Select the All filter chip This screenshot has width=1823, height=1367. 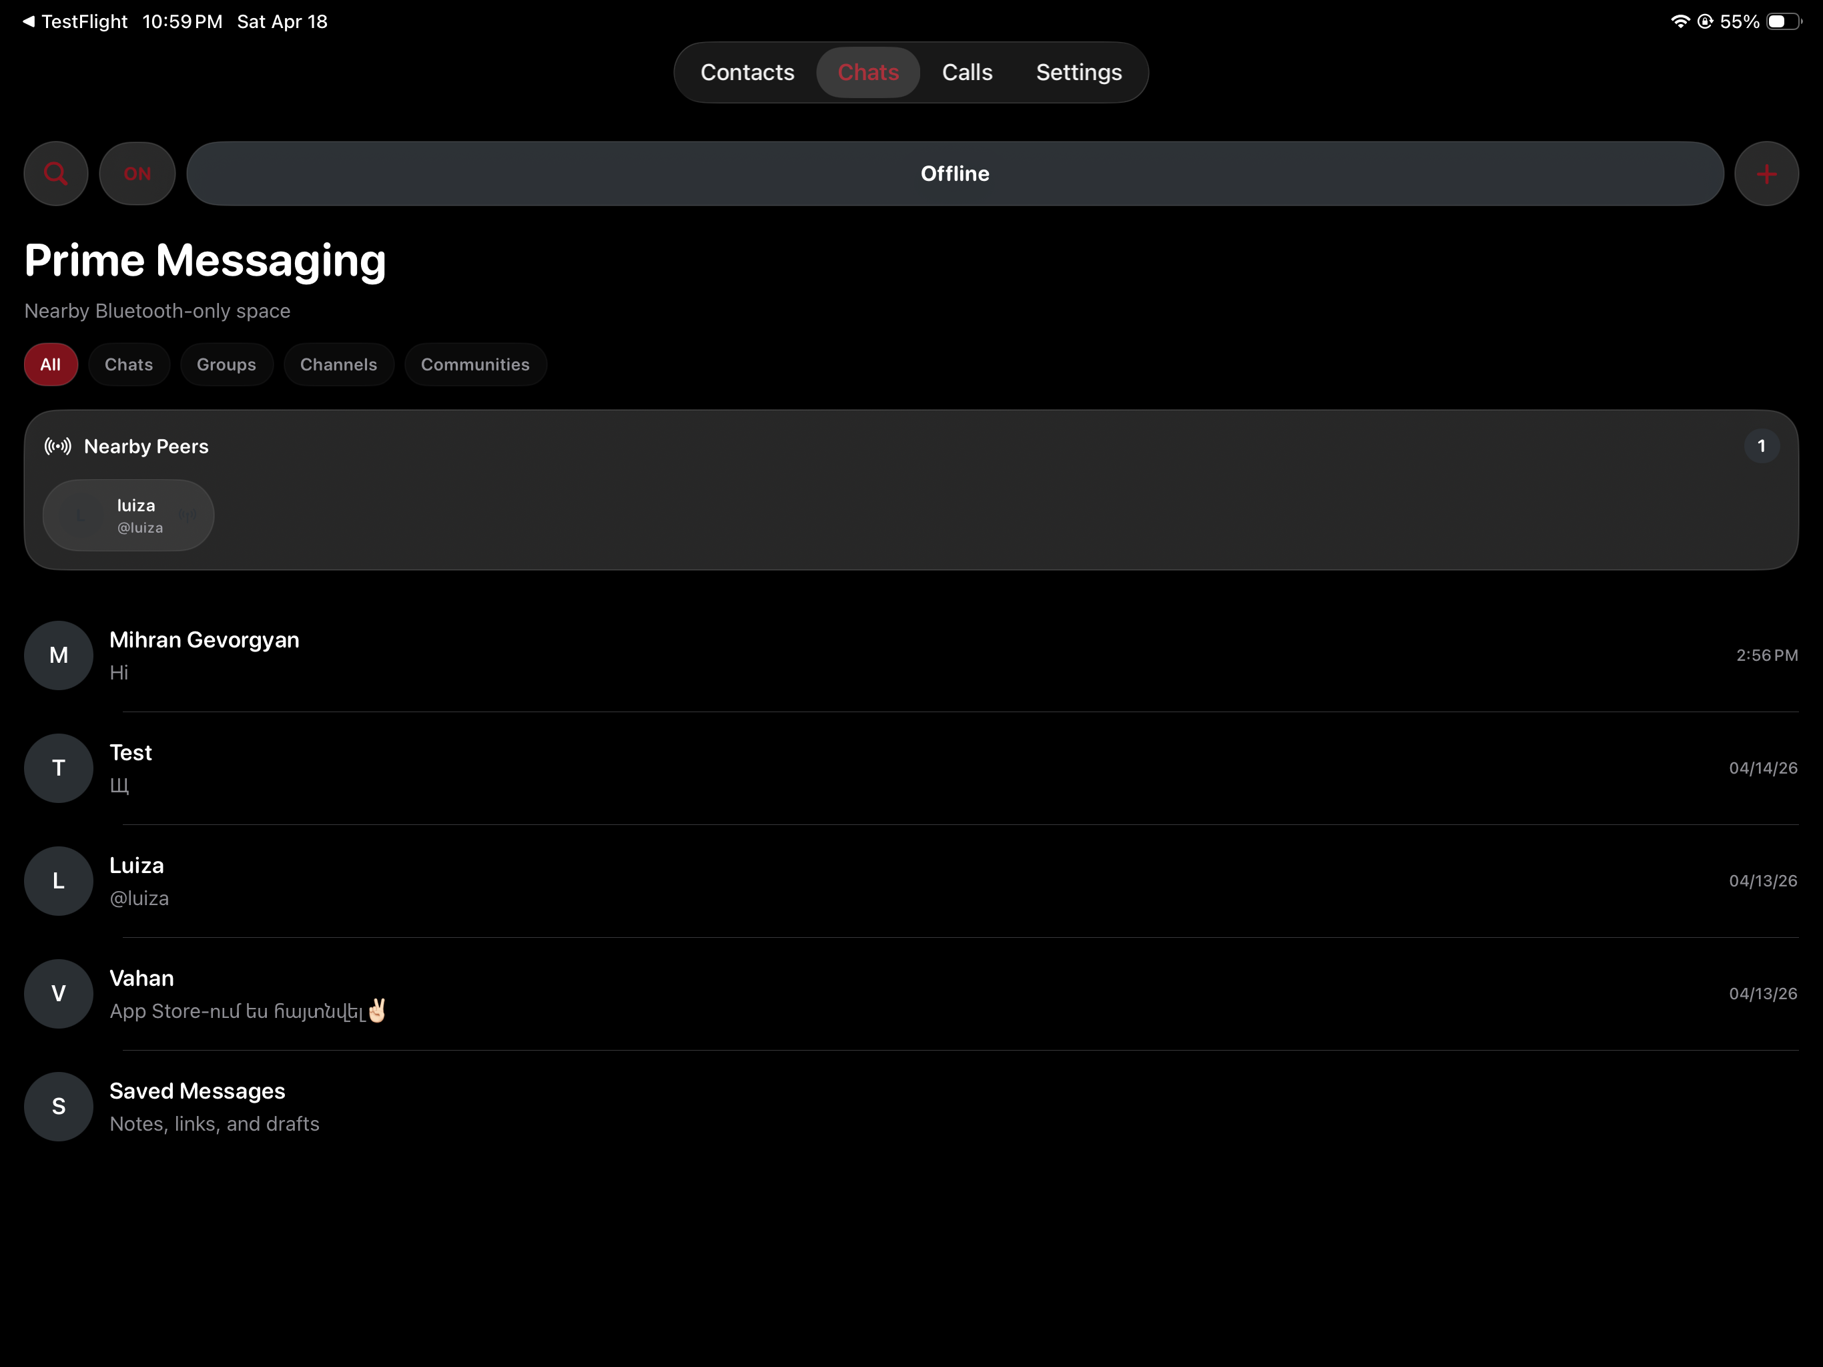50,364
